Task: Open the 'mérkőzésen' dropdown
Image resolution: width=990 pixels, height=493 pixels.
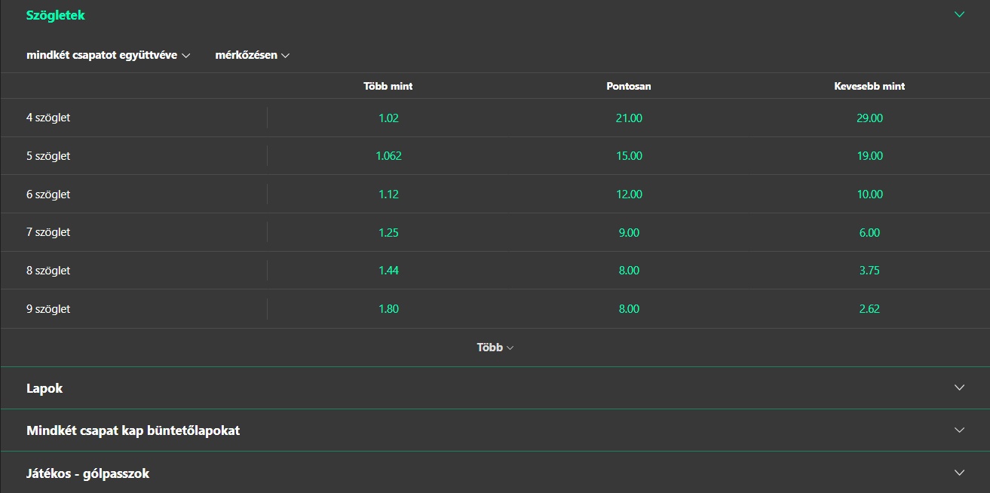Action: (x=253, y=55)
